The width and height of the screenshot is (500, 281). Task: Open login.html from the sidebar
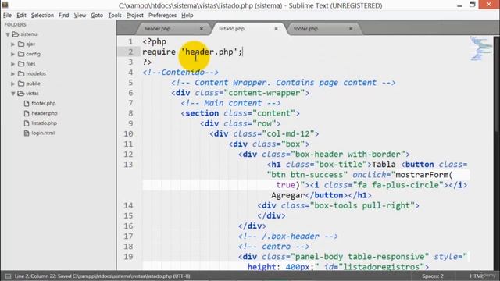(43, 133)
